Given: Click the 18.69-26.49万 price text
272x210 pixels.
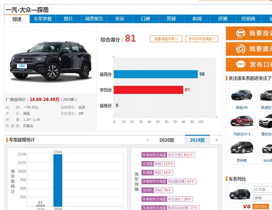Looking at the screenshot, I should (44, 99).
